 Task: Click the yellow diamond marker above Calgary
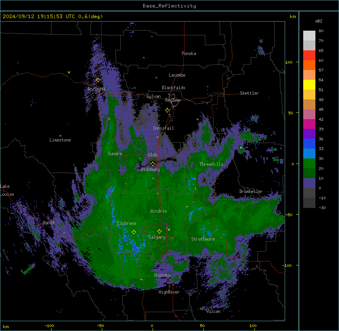[x=159, y=232]
